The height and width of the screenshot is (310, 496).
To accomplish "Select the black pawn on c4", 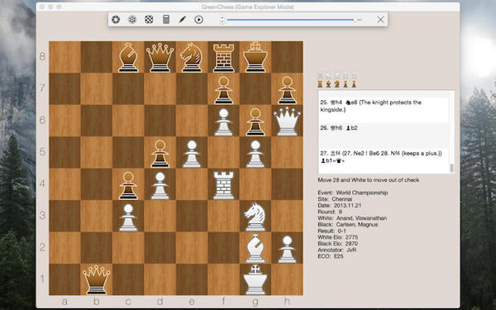I will point(128,185).
